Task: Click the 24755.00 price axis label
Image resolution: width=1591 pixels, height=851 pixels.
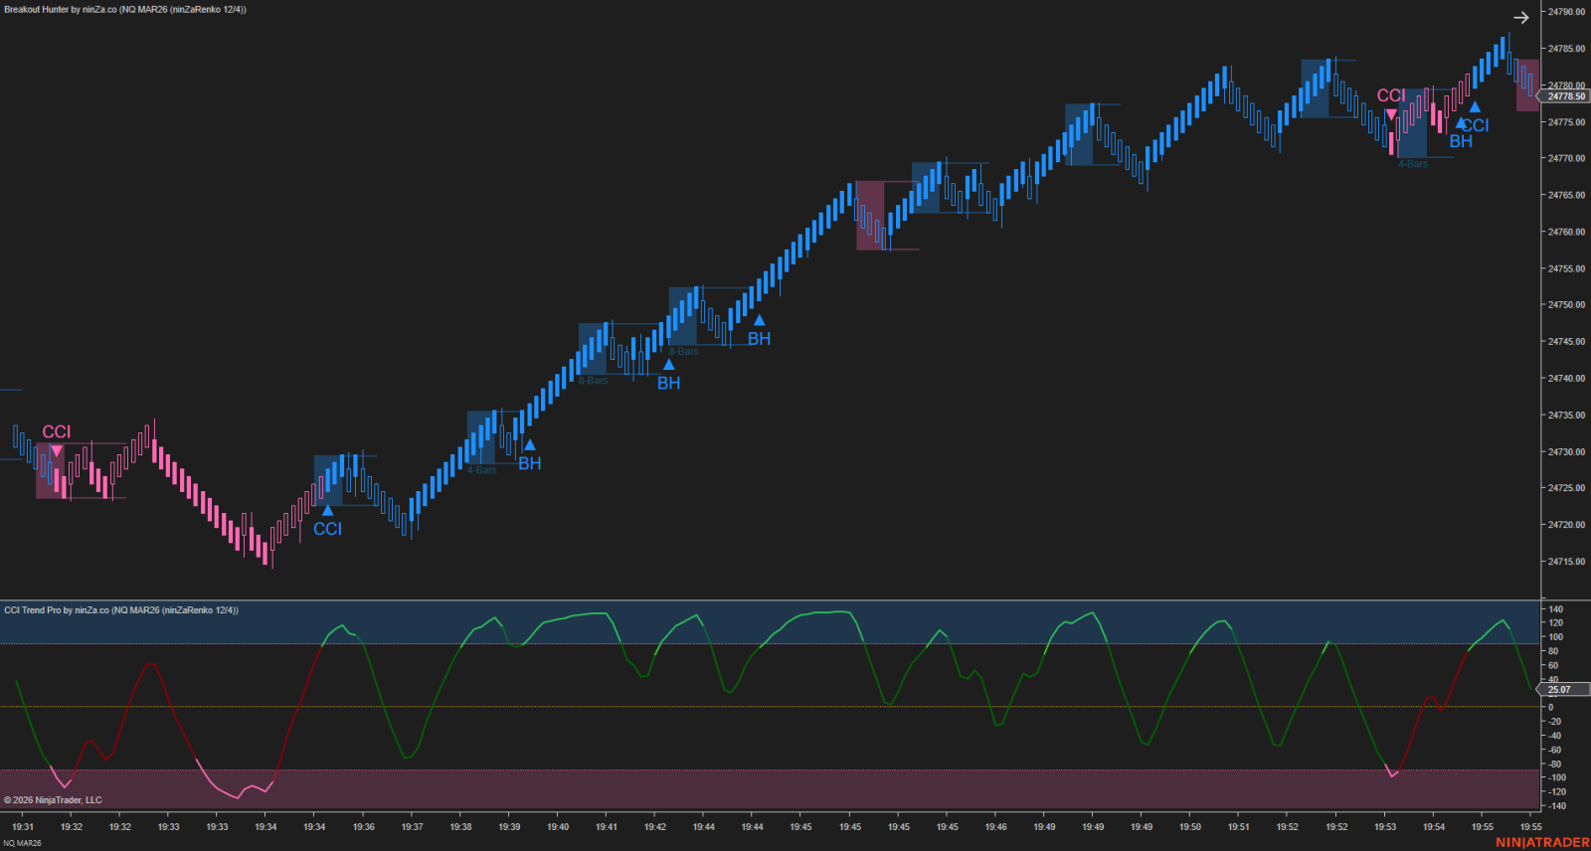Action: pyautogui.click(x=1566, y=268)
